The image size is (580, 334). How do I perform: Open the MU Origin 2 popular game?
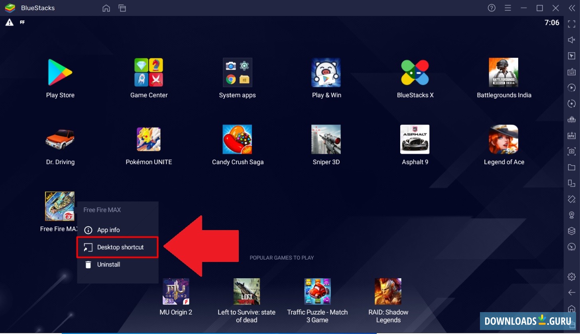click(176, 291)
